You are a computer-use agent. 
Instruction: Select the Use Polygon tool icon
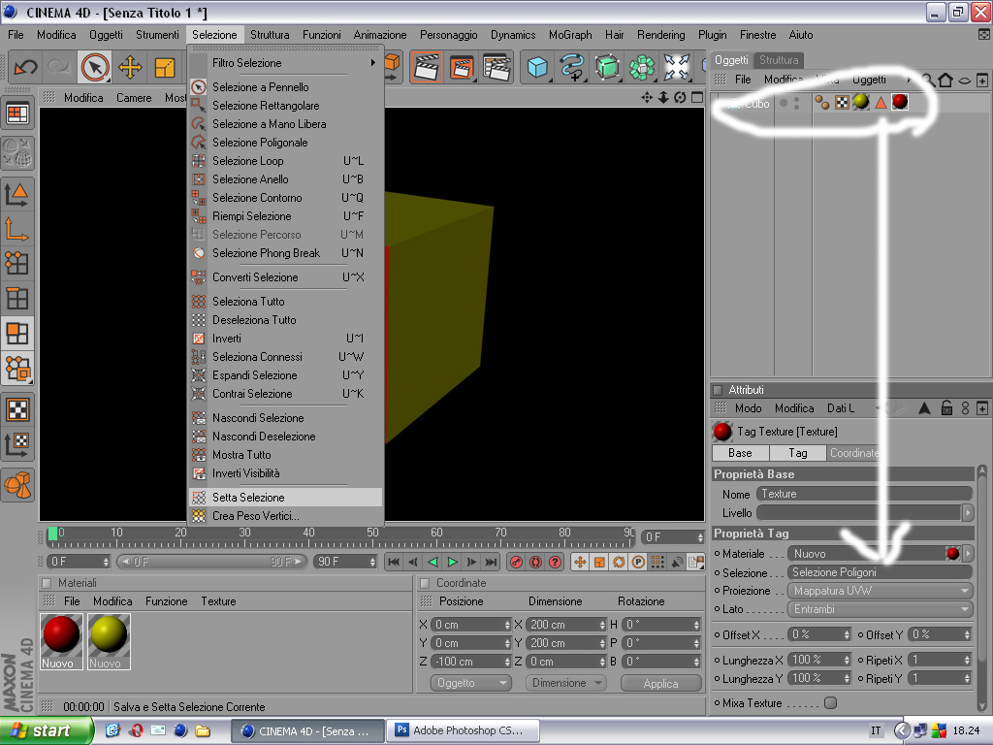tap(17, 333)
